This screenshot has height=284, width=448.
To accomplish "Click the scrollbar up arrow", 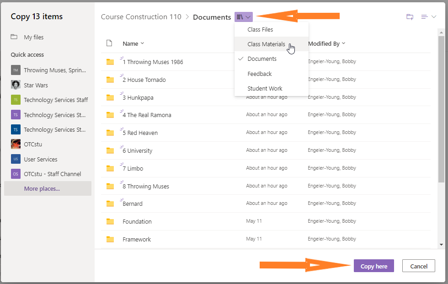I will coord(441,32).
